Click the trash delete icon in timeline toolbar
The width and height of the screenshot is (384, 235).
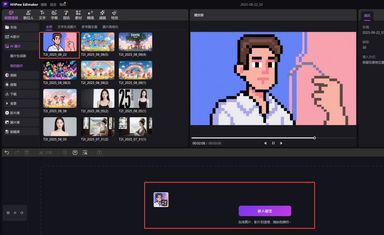27,152
